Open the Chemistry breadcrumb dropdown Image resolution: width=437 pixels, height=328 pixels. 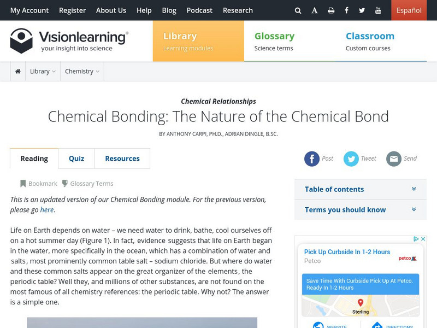82,72
